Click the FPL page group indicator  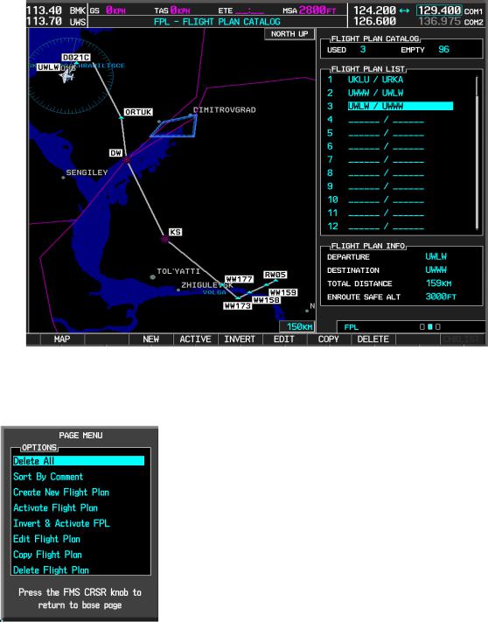click(x=430, y=327)
